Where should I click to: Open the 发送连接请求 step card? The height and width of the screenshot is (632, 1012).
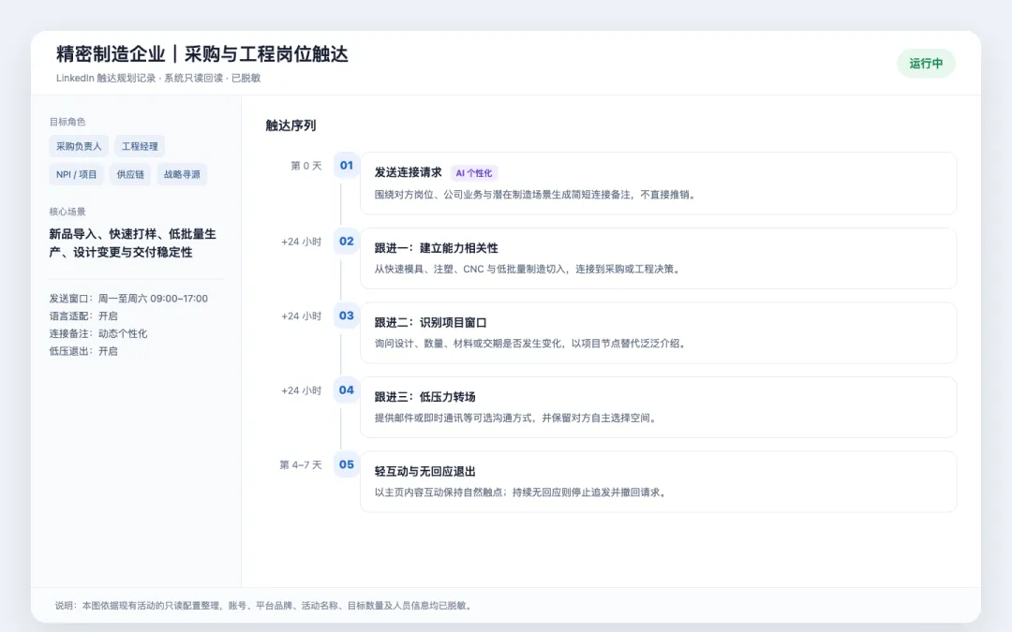[659, 184]
